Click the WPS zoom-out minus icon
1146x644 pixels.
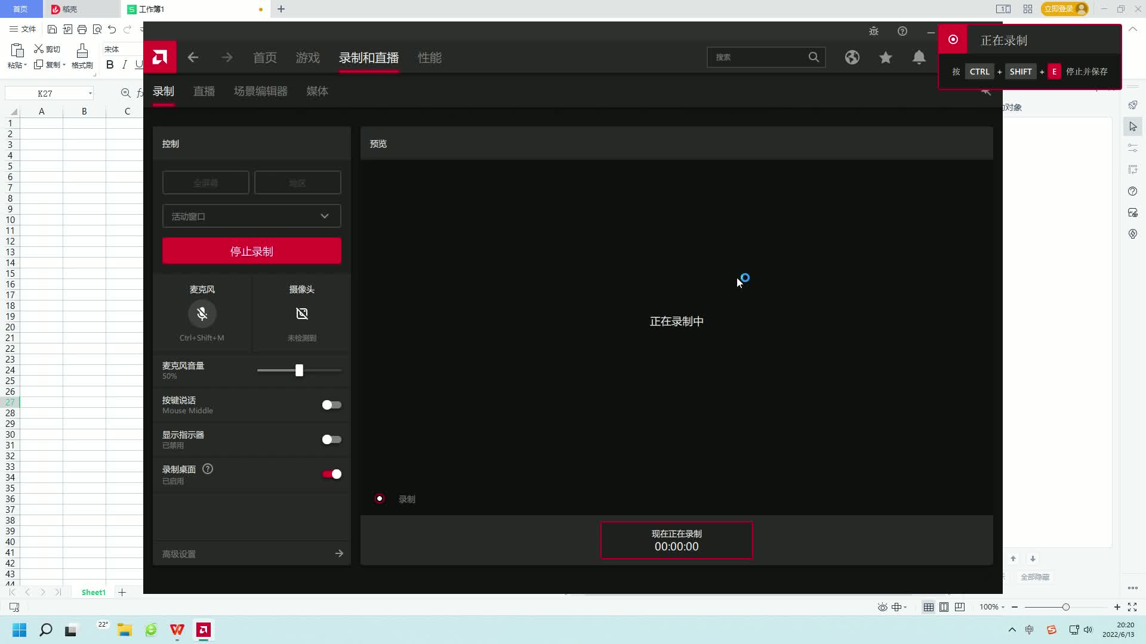point(1015,607)
